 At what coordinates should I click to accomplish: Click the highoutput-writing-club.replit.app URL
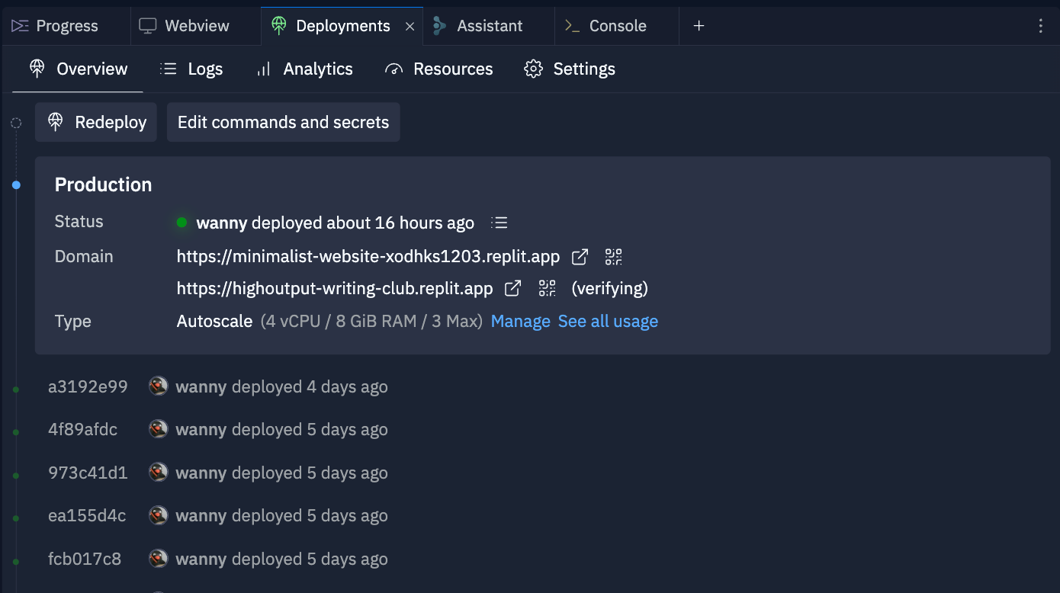coord(335,289)
